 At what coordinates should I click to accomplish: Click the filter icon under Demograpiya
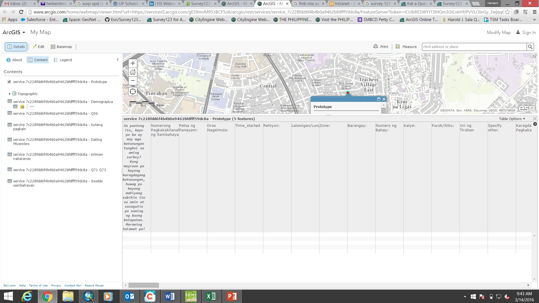22,107
